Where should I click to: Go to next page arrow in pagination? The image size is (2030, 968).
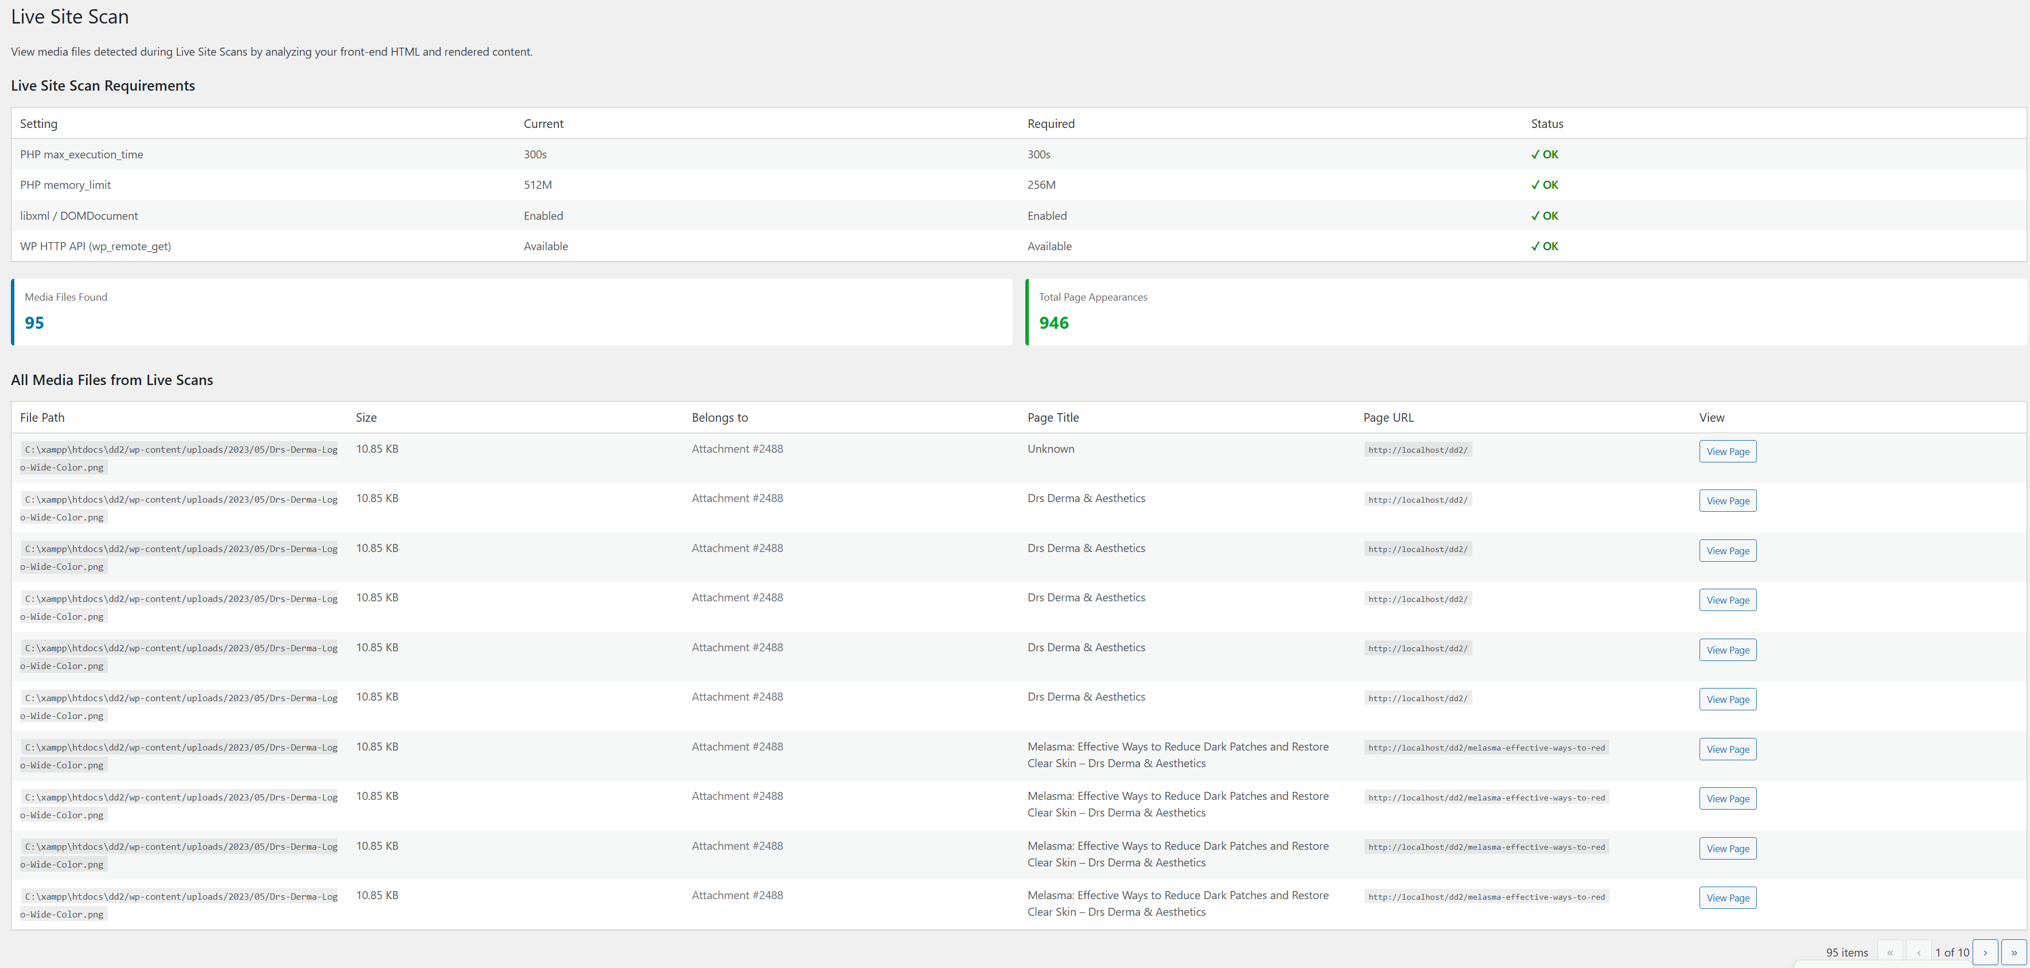click(1984, 951)
